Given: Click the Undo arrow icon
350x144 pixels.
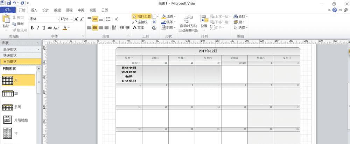Looking at the screenshot, I should [14, 3].
